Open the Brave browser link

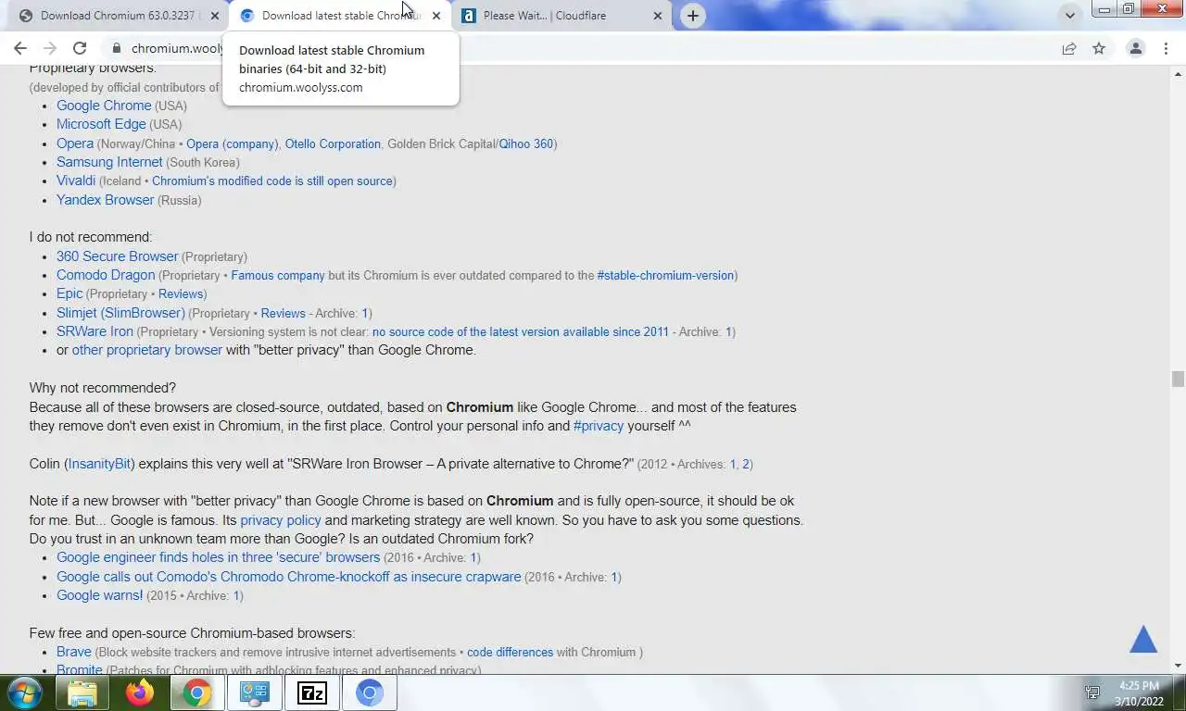tap(74, 652)
